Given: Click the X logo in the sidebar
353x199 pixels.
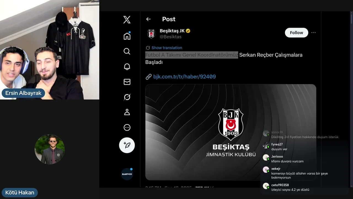Looking at the screenshot, I should 127,20.
